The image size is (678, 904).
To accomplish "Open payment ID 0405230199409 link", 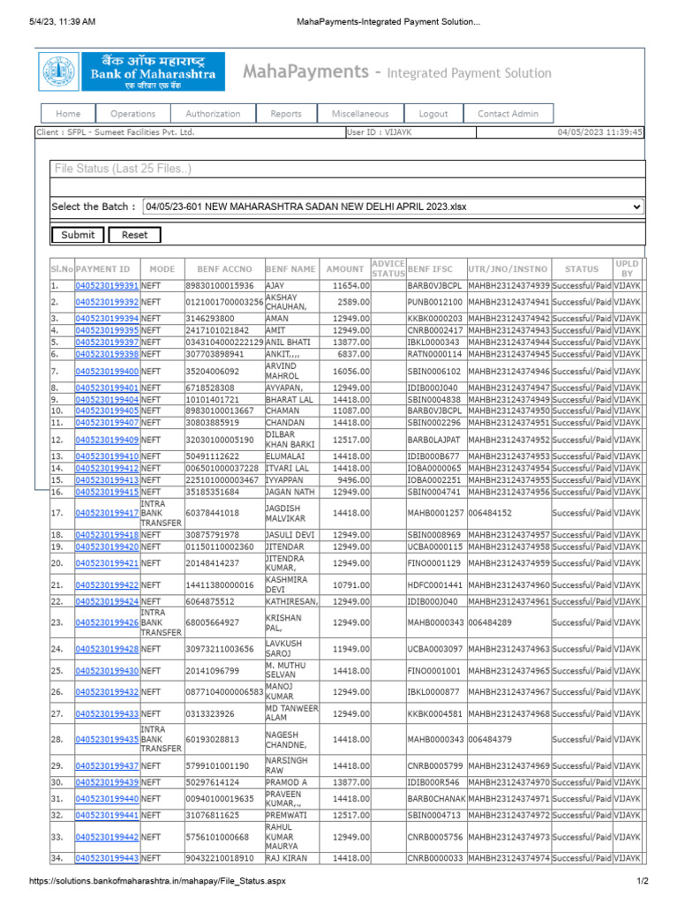I will tap(107, 440).
